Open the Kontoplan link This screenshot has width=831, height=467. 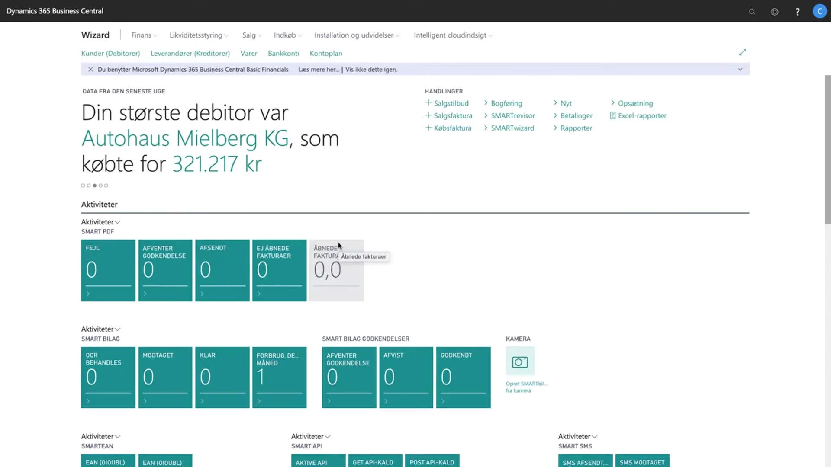[326, 53]
